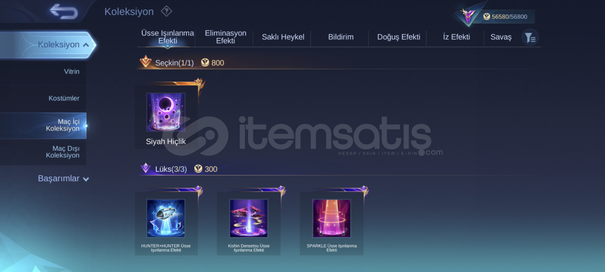Select the Siyah Hiçlik effect icon

[166, 112]
